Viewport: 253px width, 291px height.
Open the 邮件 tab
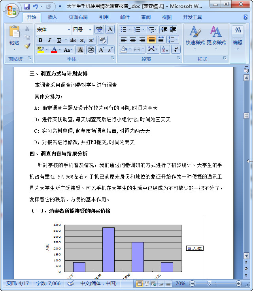pyautogui.click(x=125, y=17)
